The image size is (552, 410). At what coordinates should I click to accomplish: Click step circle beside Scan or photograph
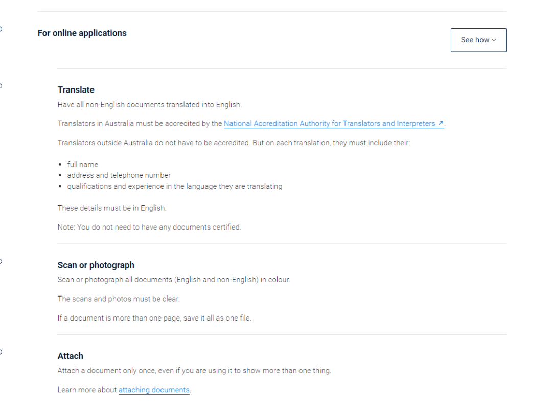(x=1, y=261)
